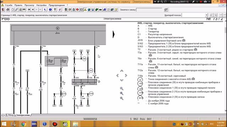
Task: Click the РУС language indicator in the tray
Action: point(212,124)
